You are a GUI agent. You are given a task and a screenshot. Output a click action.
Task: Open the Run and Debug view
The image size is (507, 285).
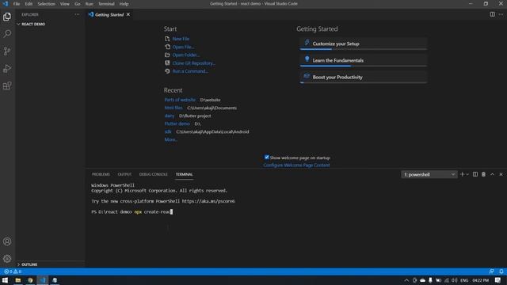[x=7, y=69]
